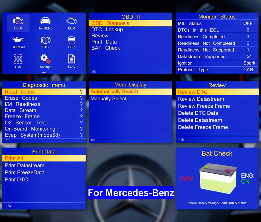Click the question mark beside O2 Sensor Test
261x222 pixels.
tap(81, 122)
